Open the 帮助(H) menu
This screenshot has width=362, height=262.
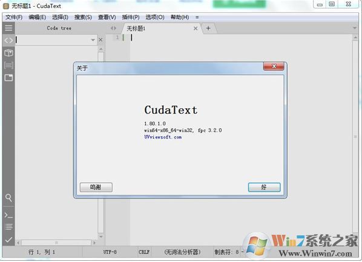(x=180, y=18)
